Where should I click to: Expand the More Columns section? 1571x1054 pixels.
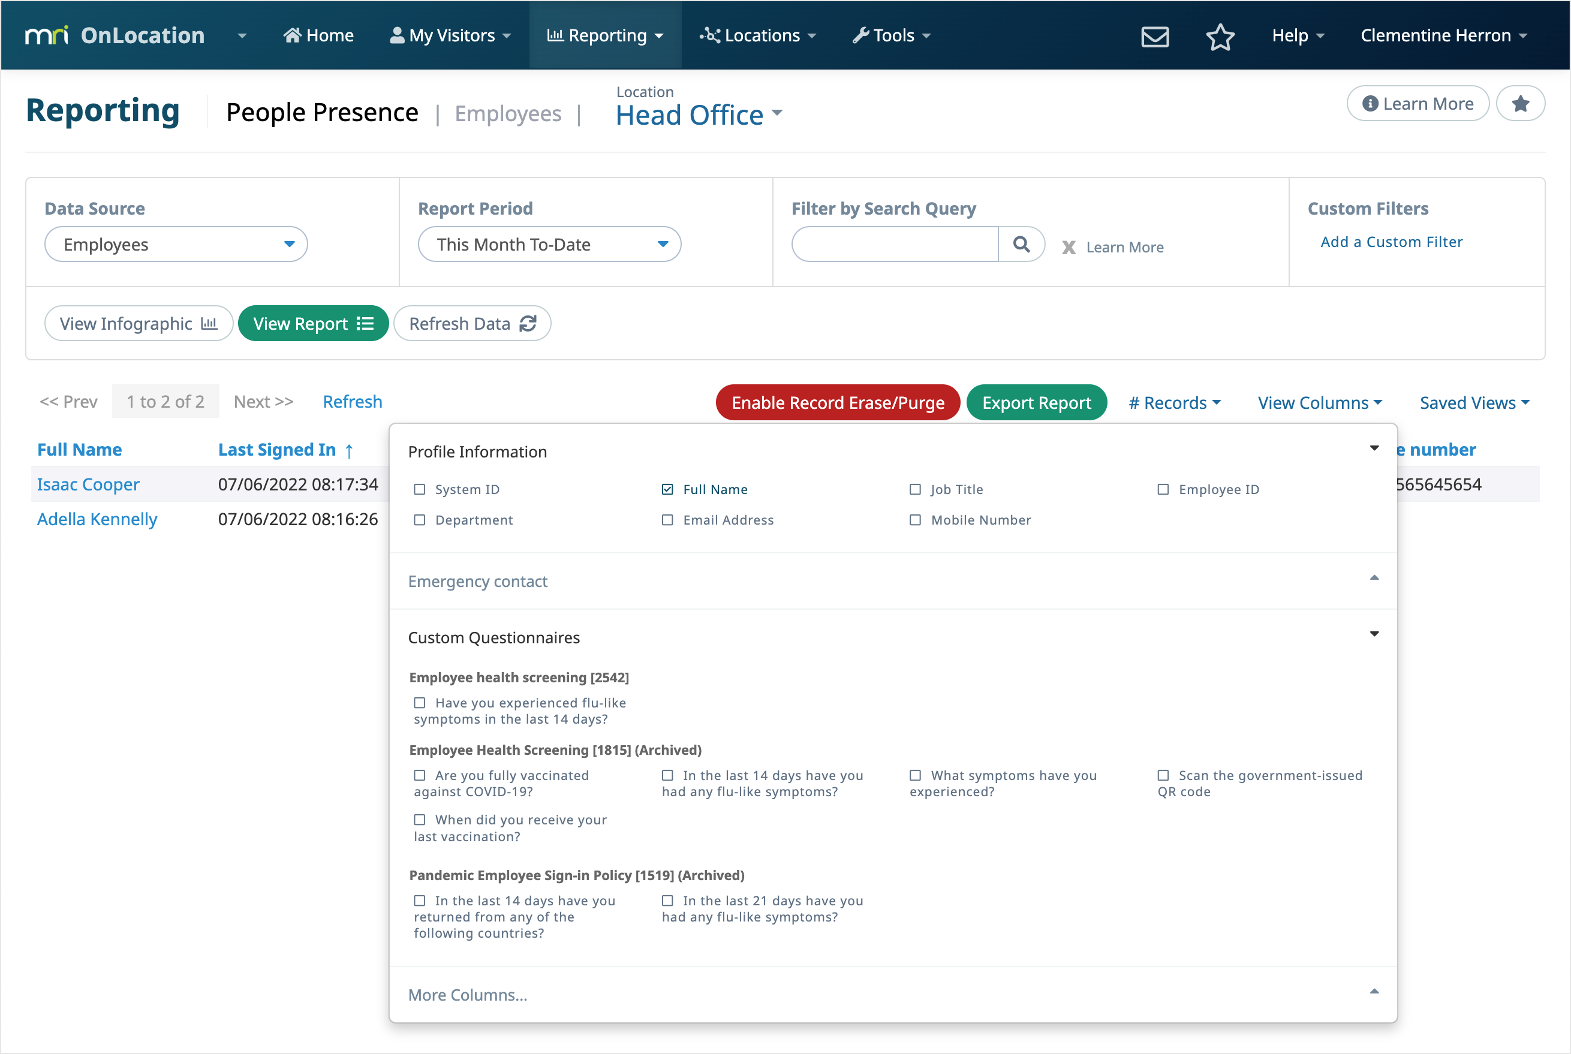click(x=1374, y=992)
